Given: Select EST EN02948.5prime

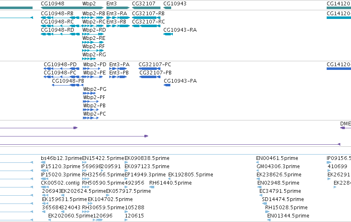Looking at the screenshot, I should click(x=259, y=187).
